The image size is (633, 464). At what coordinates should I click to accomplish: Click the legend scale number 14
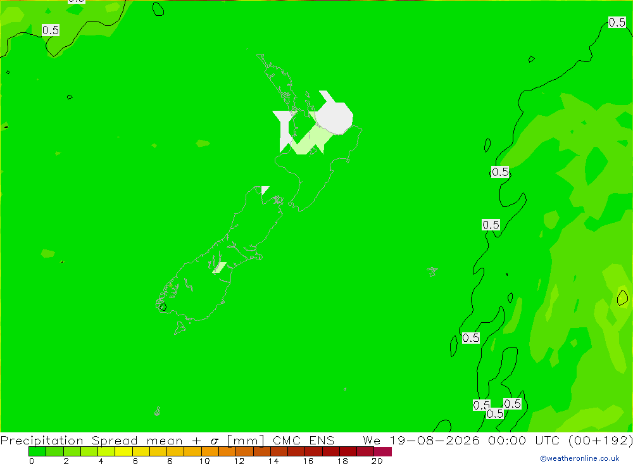click(x=273, y=461)
